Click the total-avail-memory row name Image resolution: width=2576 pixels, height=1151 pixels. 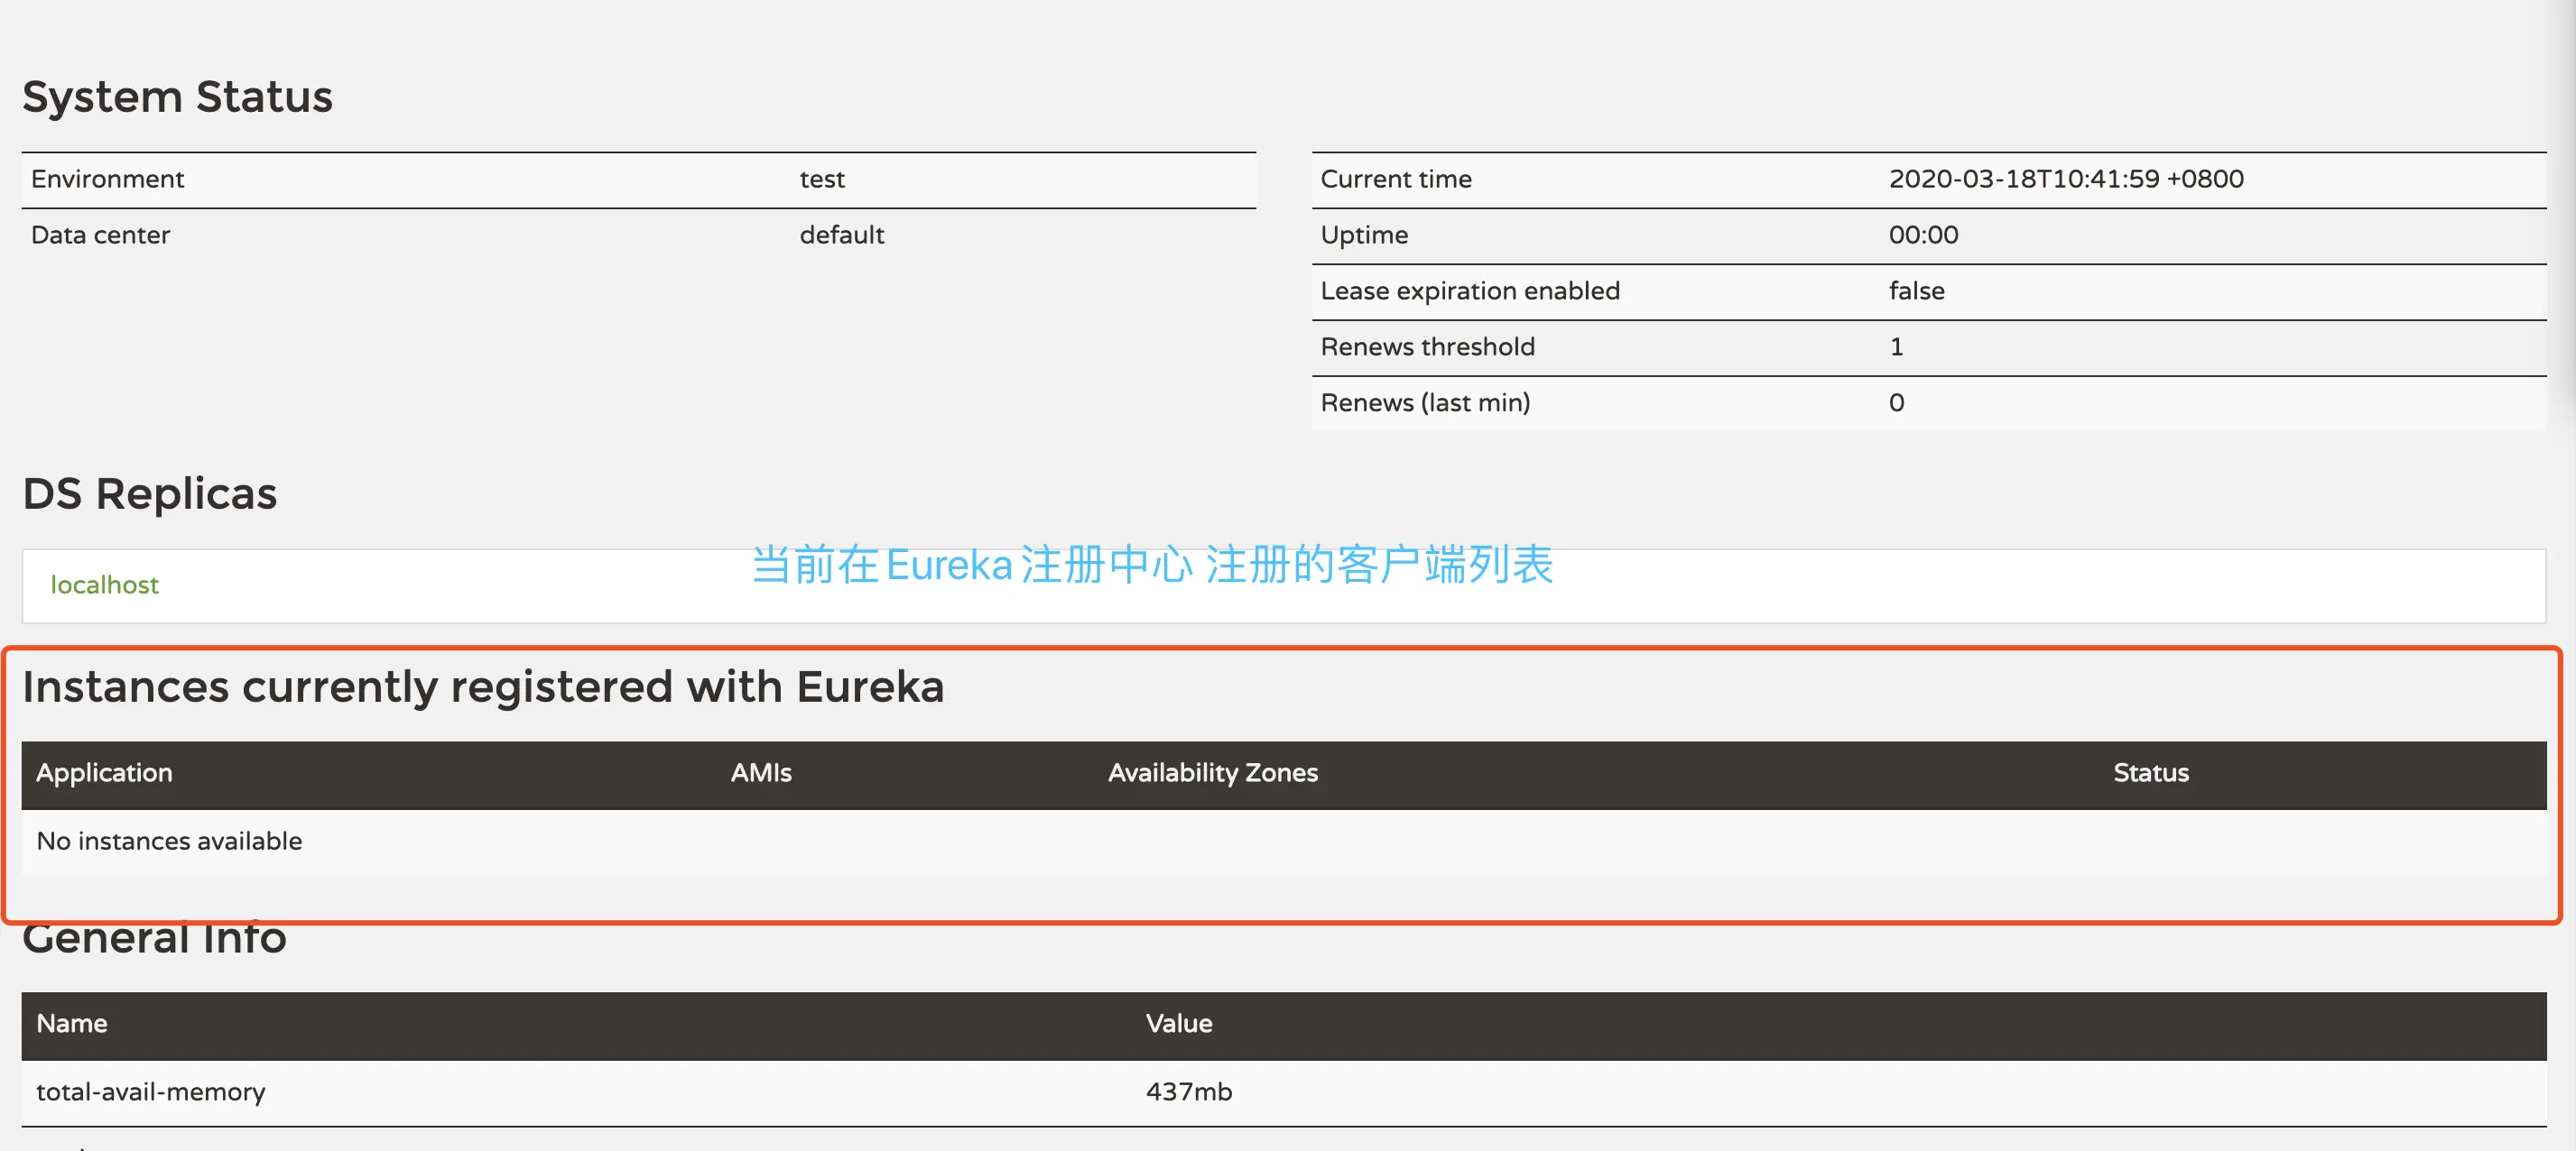[150, 1091]
